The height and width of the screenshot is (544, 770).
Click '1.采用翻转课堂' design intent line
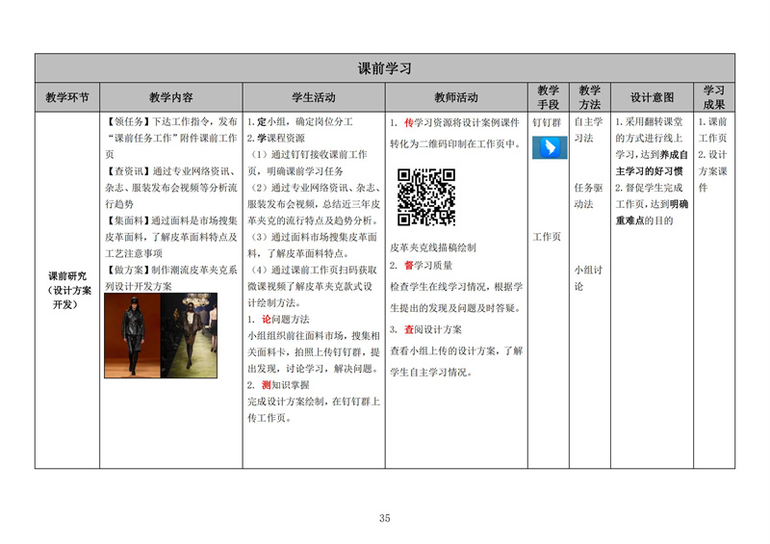click(x=649, y=121)
